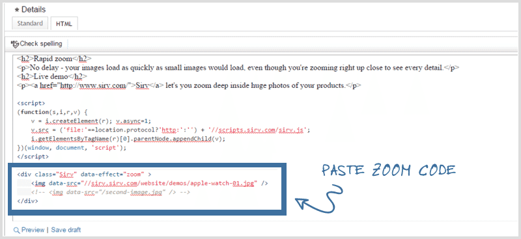Click the Check spelling ABC icon

14,44
